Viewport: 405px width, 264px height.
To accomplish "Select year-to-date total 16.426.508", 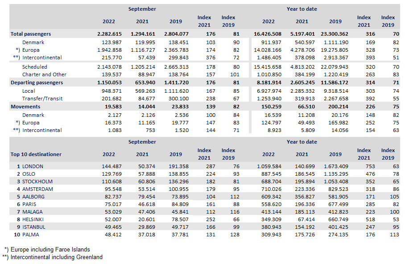I will tap(268, 34).
